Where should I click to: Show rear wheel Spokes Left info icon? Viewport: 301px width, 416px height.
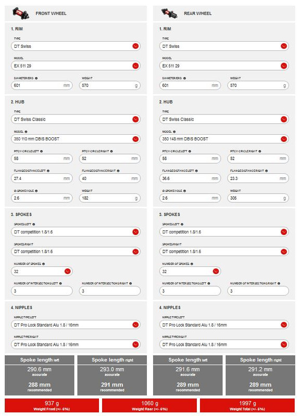pos(182,224)
